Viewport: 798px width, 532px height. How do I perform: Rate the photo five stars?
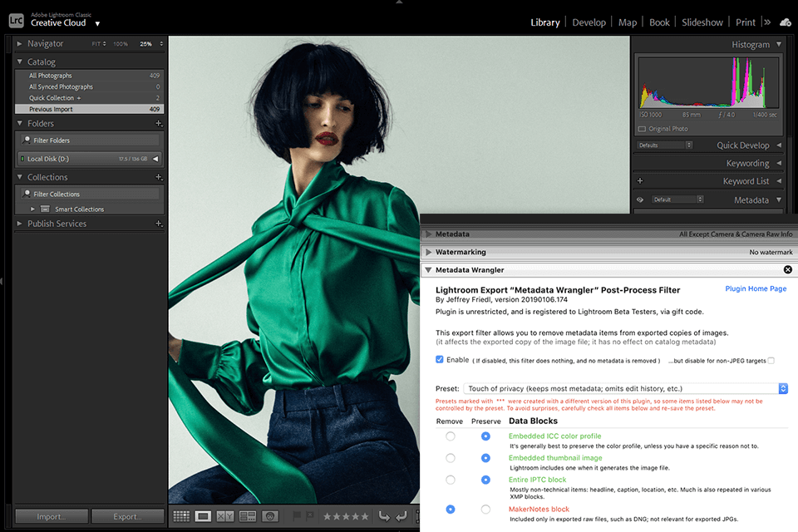point(364,516)
